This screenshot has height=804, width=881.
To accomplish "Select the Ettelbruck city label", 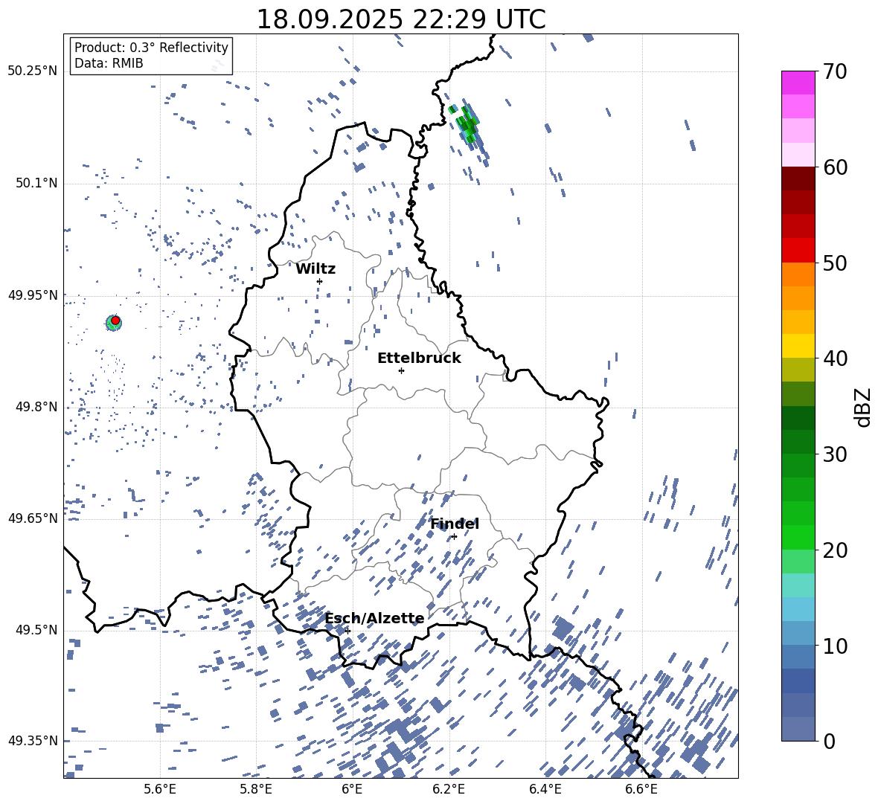I will tap(419, 358).
